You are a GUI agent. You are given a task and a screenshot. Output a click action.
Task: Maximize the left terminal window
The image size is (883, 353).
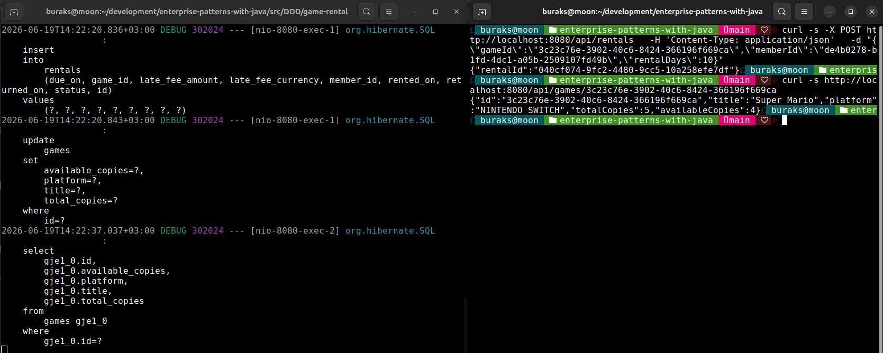tap(435, 12)
